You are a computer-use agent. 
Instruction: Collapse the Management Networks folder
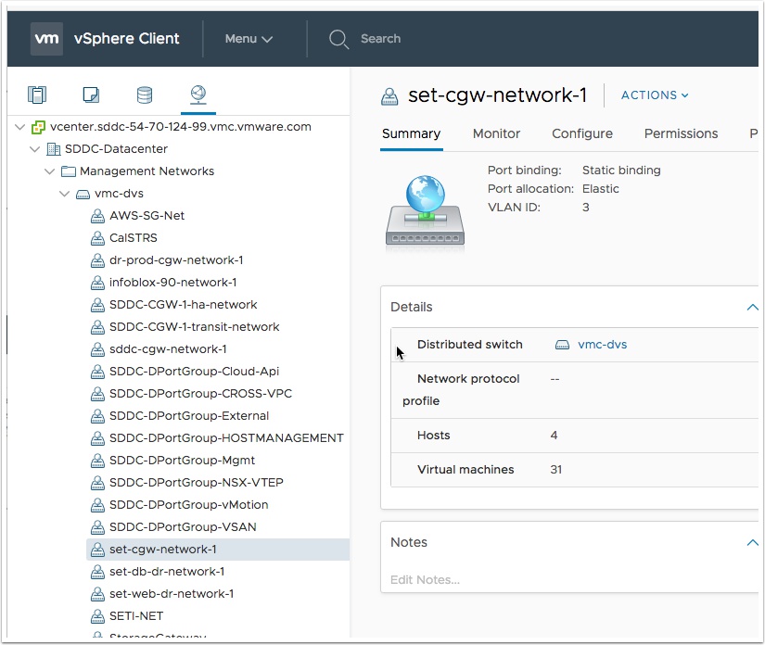pyautogui.click(x=50, y=171)
